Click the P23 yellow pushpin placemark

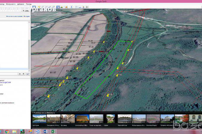coord(94,52)
